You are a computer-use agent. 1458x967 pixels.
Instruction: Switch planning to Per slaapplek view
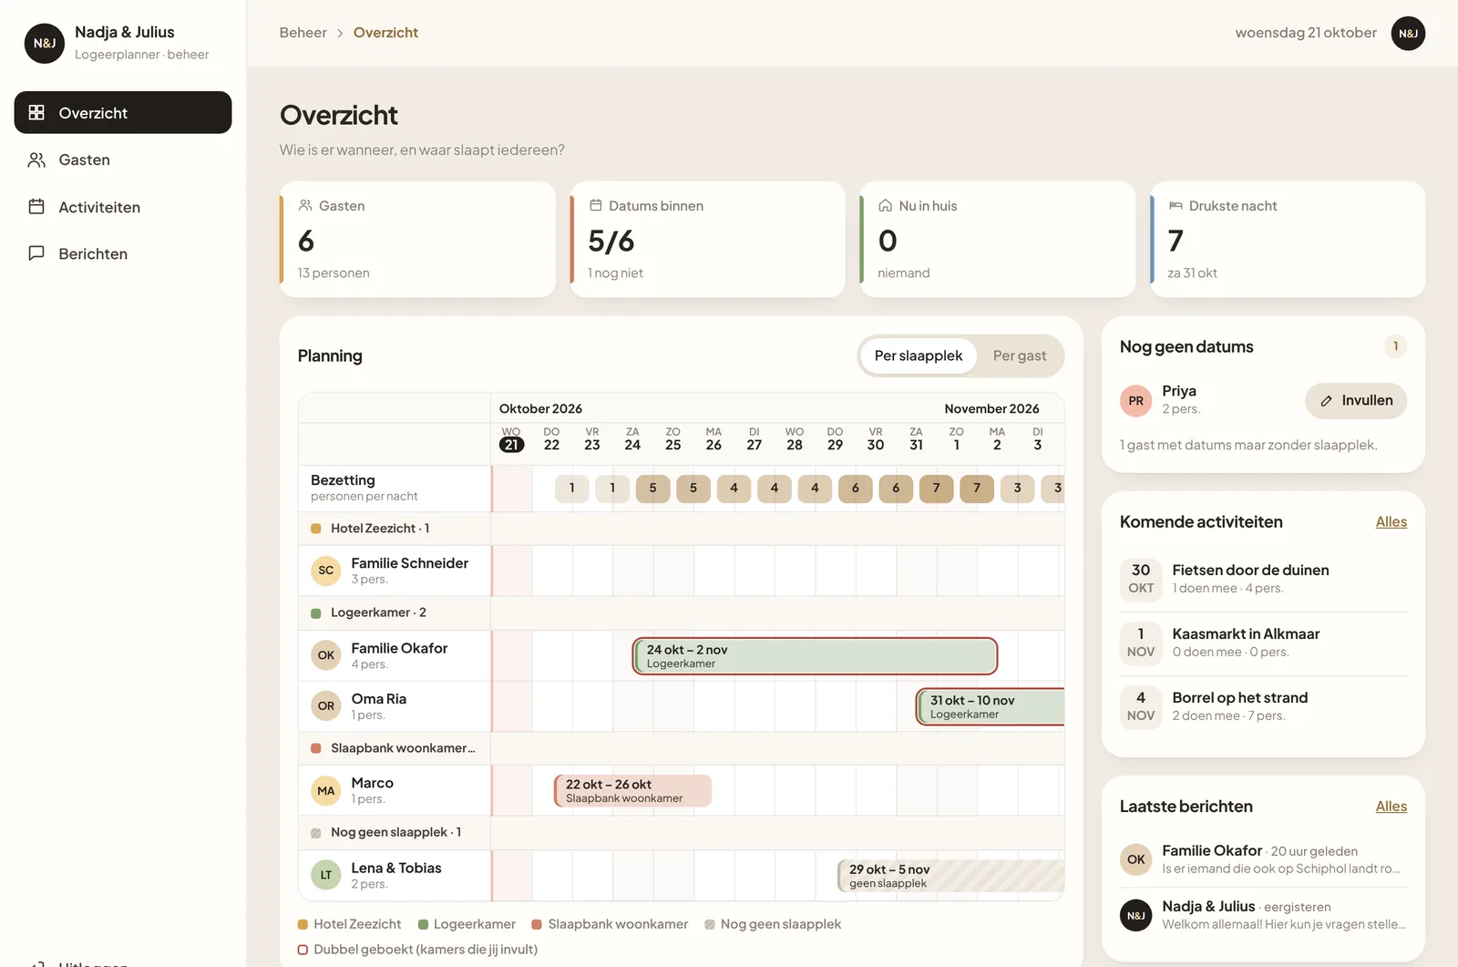pos(919,355)
